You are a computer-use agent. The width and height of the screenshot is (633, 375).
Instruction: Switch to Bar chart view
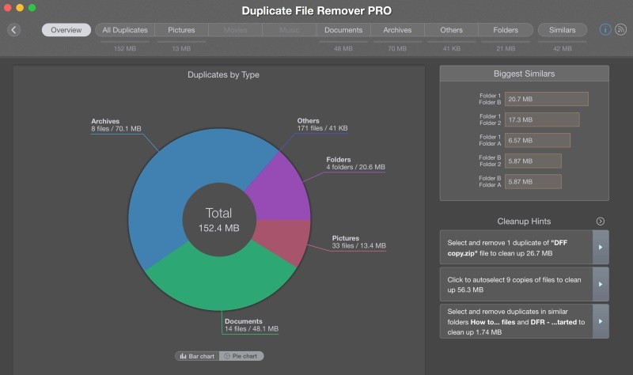point(197,356)
